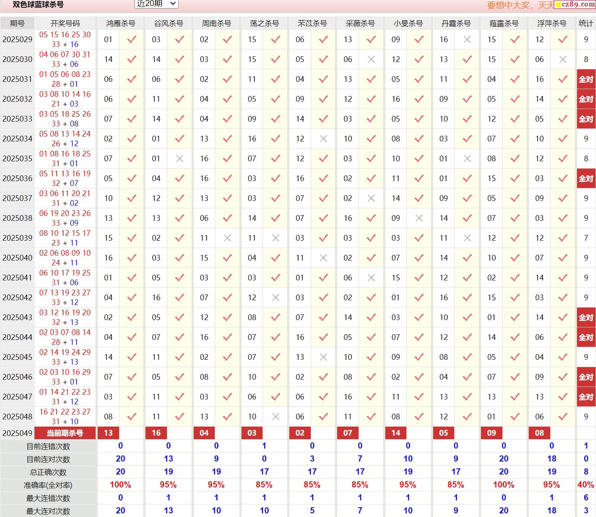Click the red check in 丹霞 column for 2025044

tap(467, 338)
